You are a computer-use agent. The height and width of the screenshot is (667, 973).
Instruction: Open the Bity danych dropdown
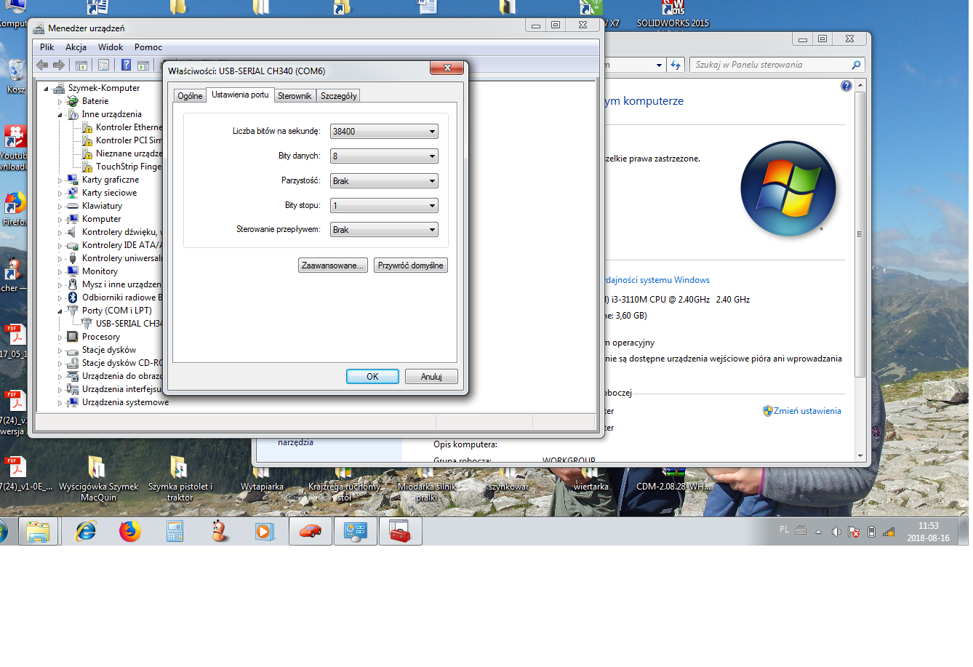[384, 156]
